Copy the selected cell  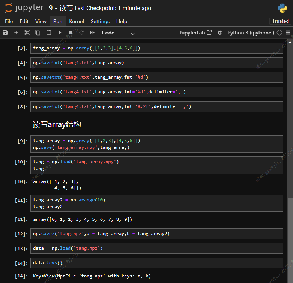[38, 33]
